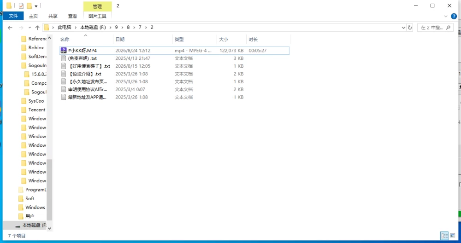Select the 【好用便宜梯子】.txt file icon
Screen dimensions: 461x243
tap(64, 66)
